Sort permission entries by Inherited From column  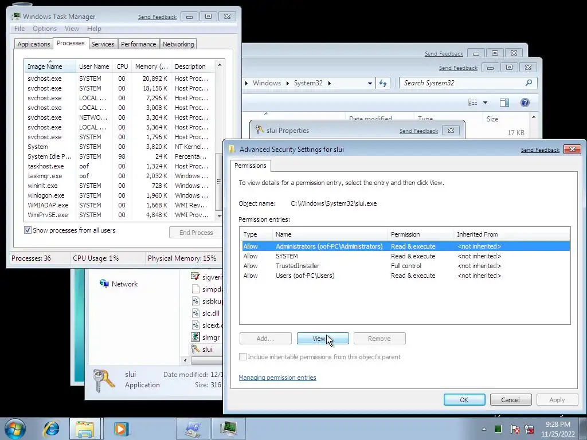coord(511,234)
